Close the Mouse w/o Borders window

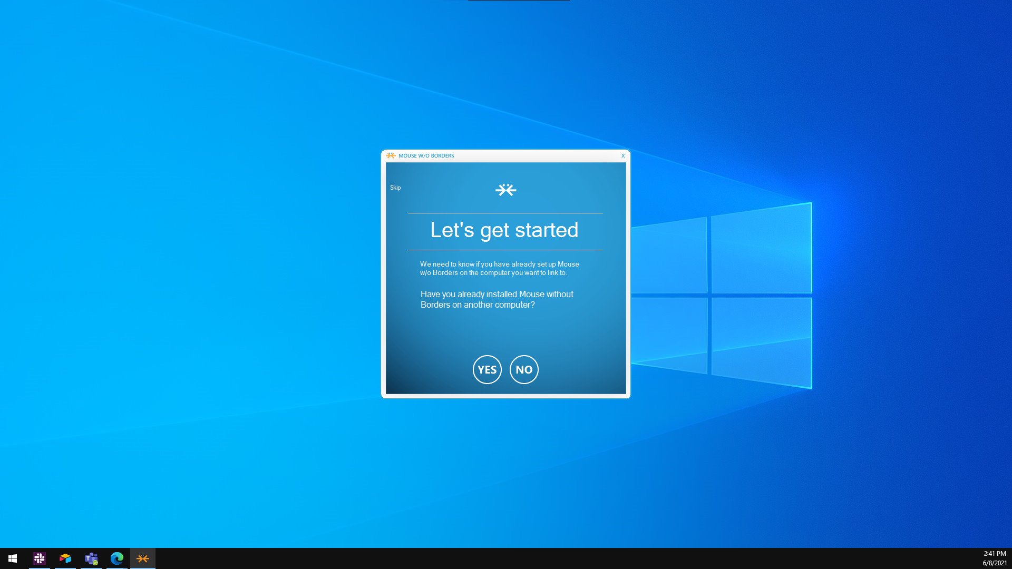[623, 155]
